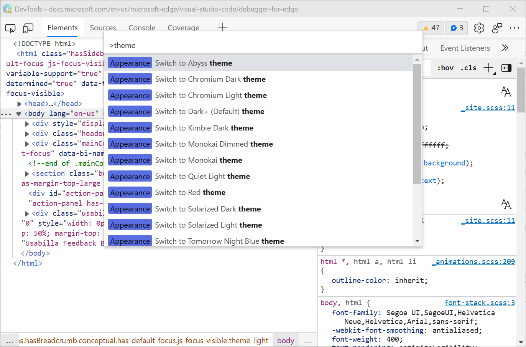Open upper font editor AA icon
This screenshot has height=347, width=526.
click(506, 91)
